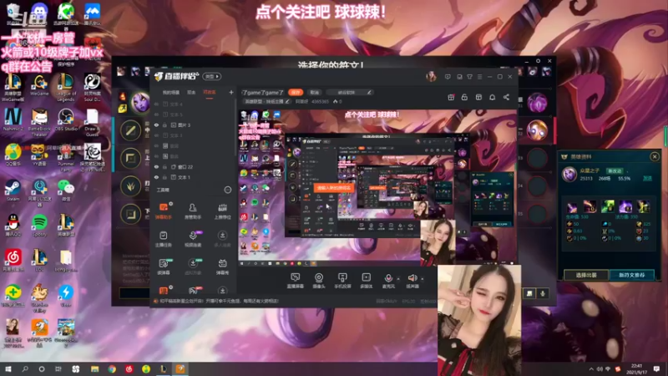
Task: Open speaker options arrow beside 扬声器
Action: point(423,278)
